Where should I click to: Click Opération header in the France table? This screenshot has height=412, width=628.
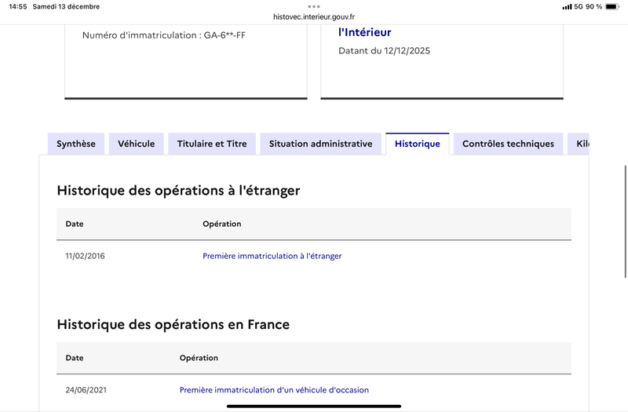click(x=199, y=358)
